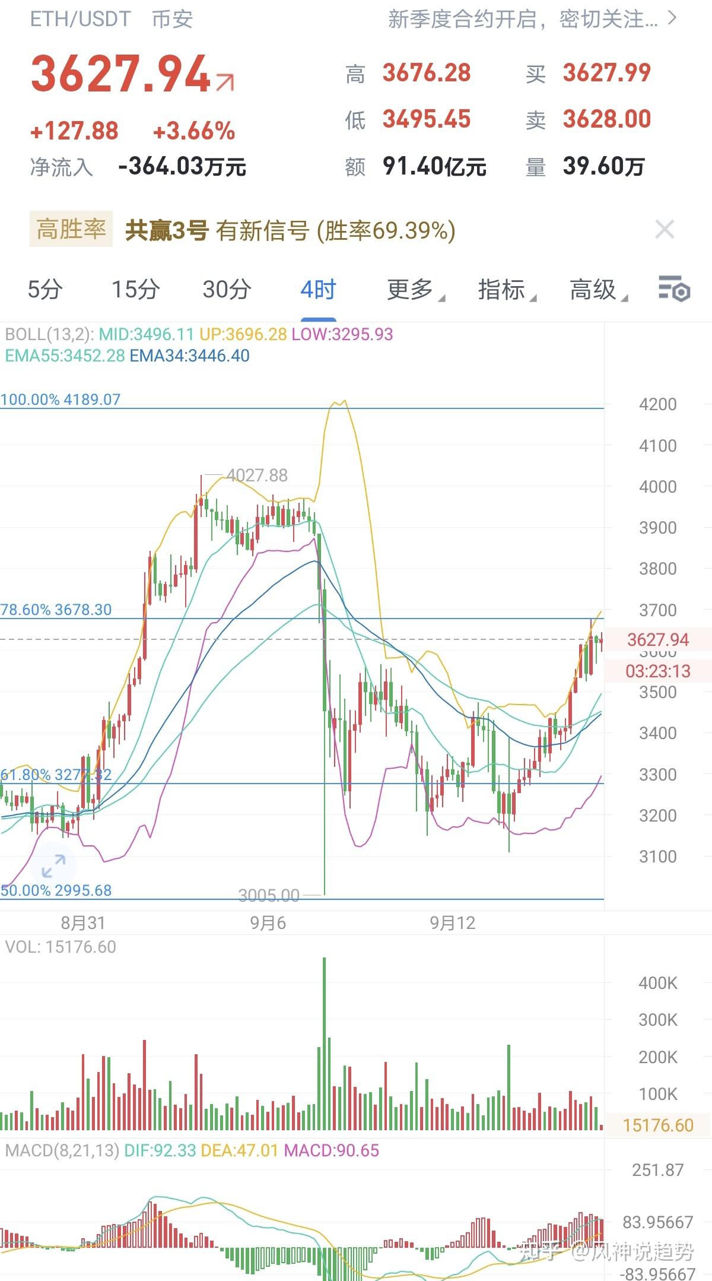Open the 指标 indicators dropdown

(507, 290)
